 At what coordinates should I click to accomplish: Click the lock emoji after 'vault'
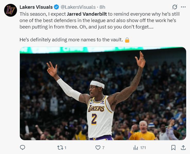click(127, 40)
